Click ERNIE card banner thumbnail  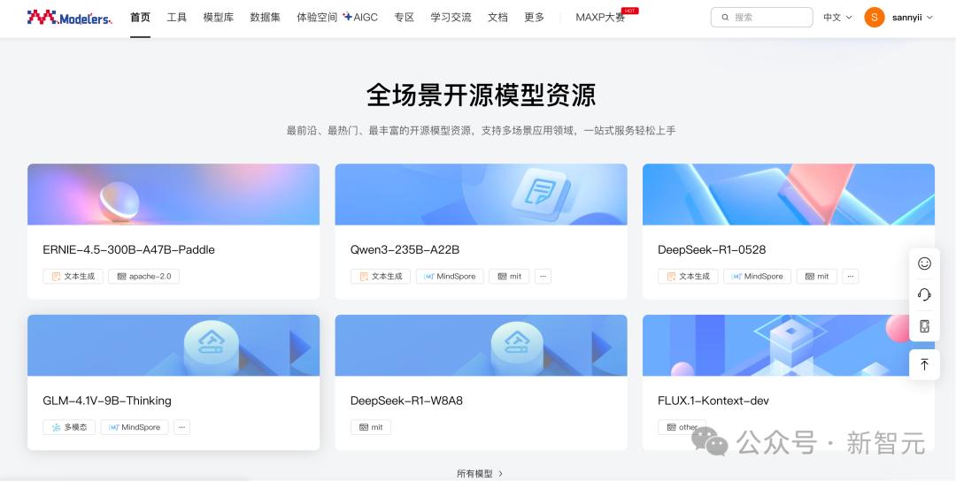pos(173,195)
